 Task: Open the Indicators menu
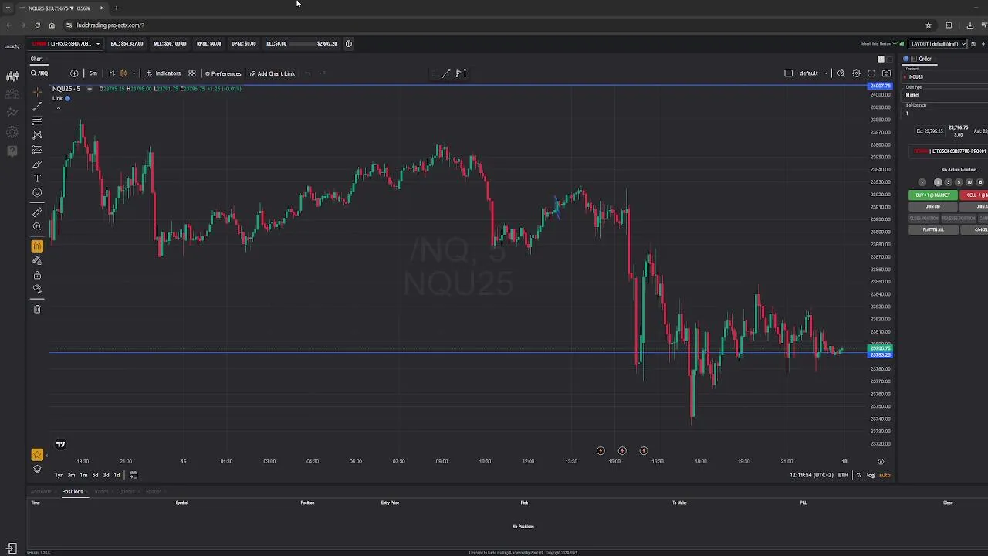click(163, 73)
